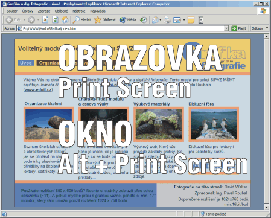Follow the Diskuzní fóra link
Viewport: 271px width, 218px height.
click(201, 104)
